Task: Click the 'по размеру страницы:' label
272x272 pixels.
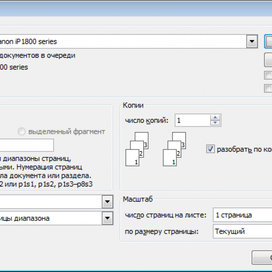Action: (161, 232)
